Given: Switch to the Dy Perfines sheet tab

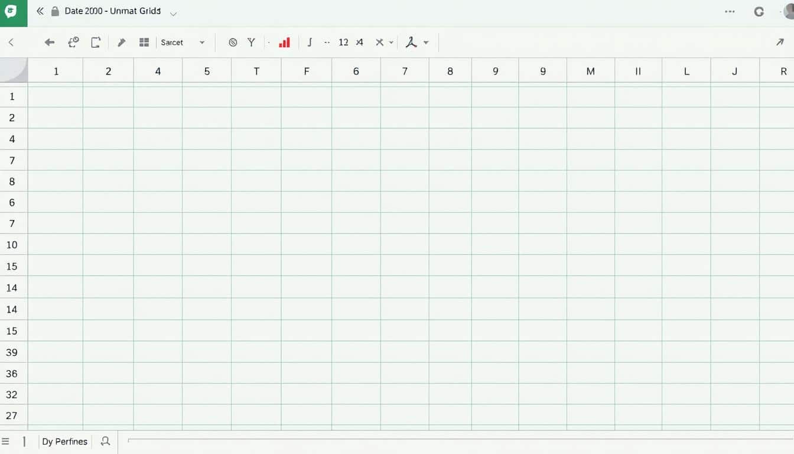Looking at the screenshot, I should coord(64,442).
